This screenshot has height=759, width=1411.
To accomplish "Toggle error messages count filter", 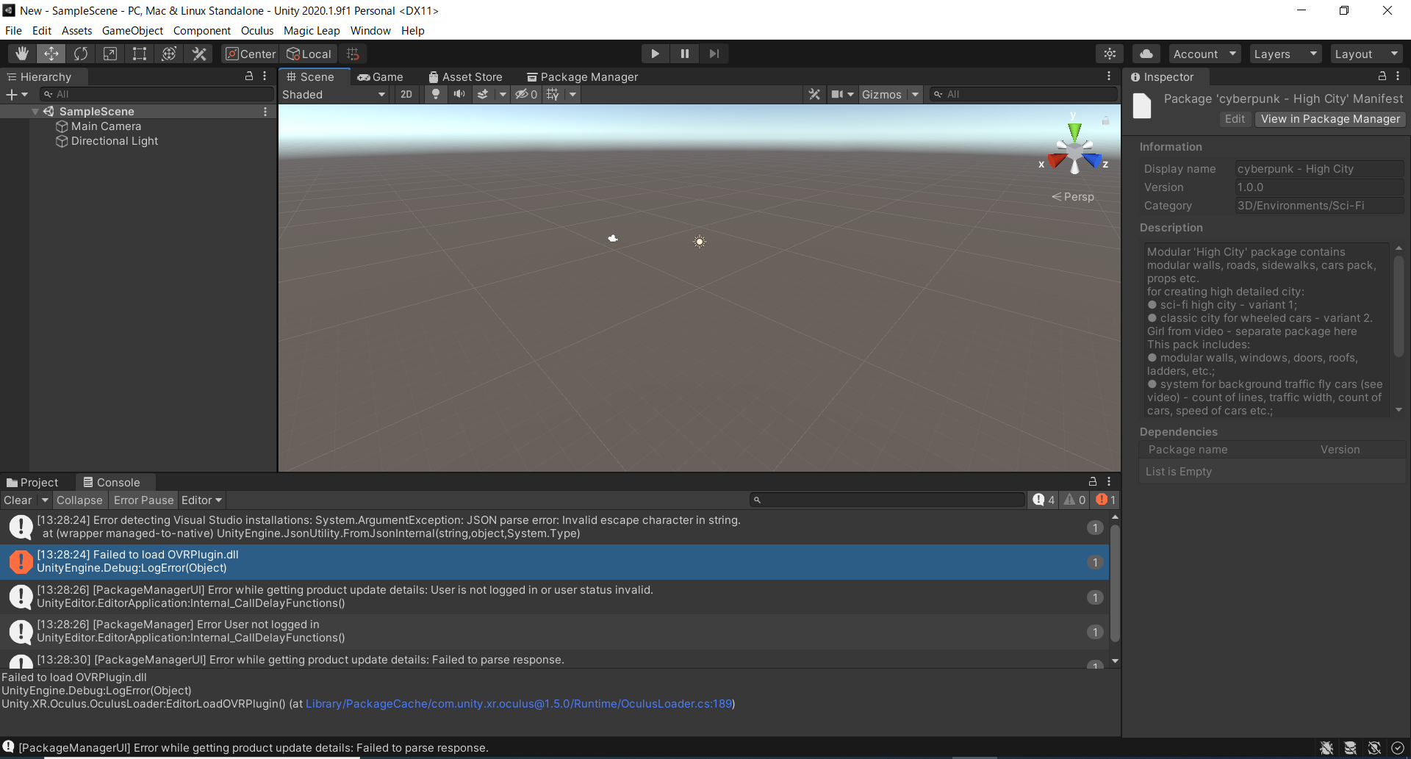I will coord(1106,500).
